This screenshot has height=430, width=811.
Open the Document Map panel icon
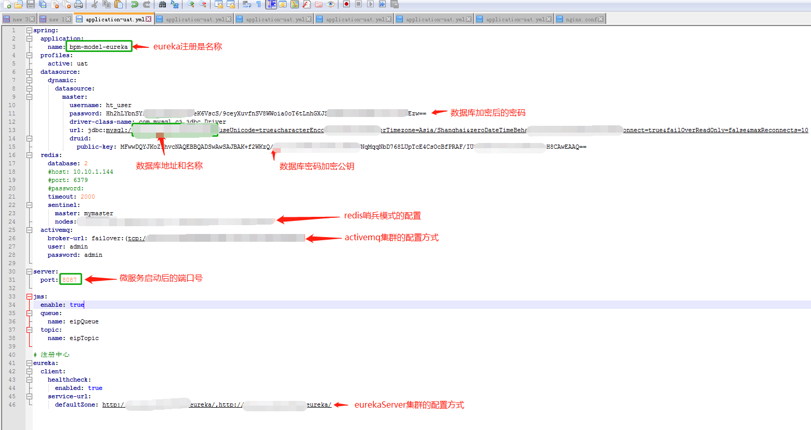point(295,4)
